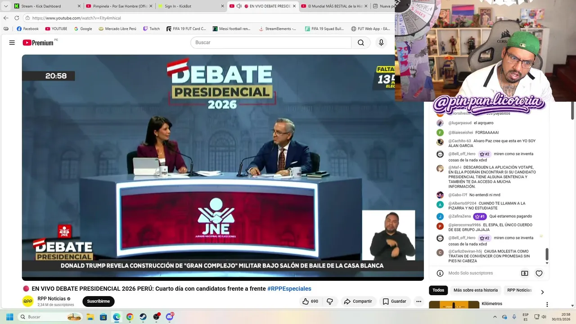Image resolution: width=576 pixels, height=324 pixels.
Task: Click the chat info icon beside Modo Solo suscriptores
Action: click(440, 273)
